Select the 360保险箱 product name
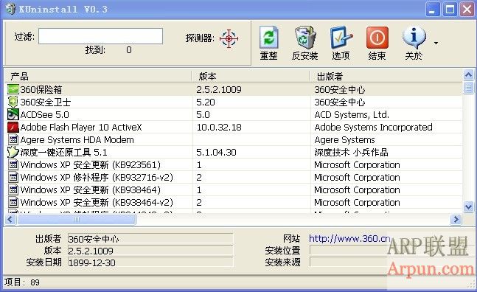Viewport: 477px width, 292px height. pyautogui.click(x=41, y=90)
